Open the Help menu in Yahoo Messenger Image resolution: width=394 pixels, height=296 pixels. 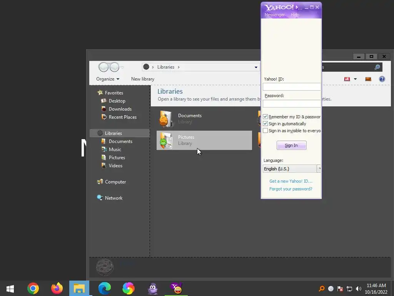(295, 15)
